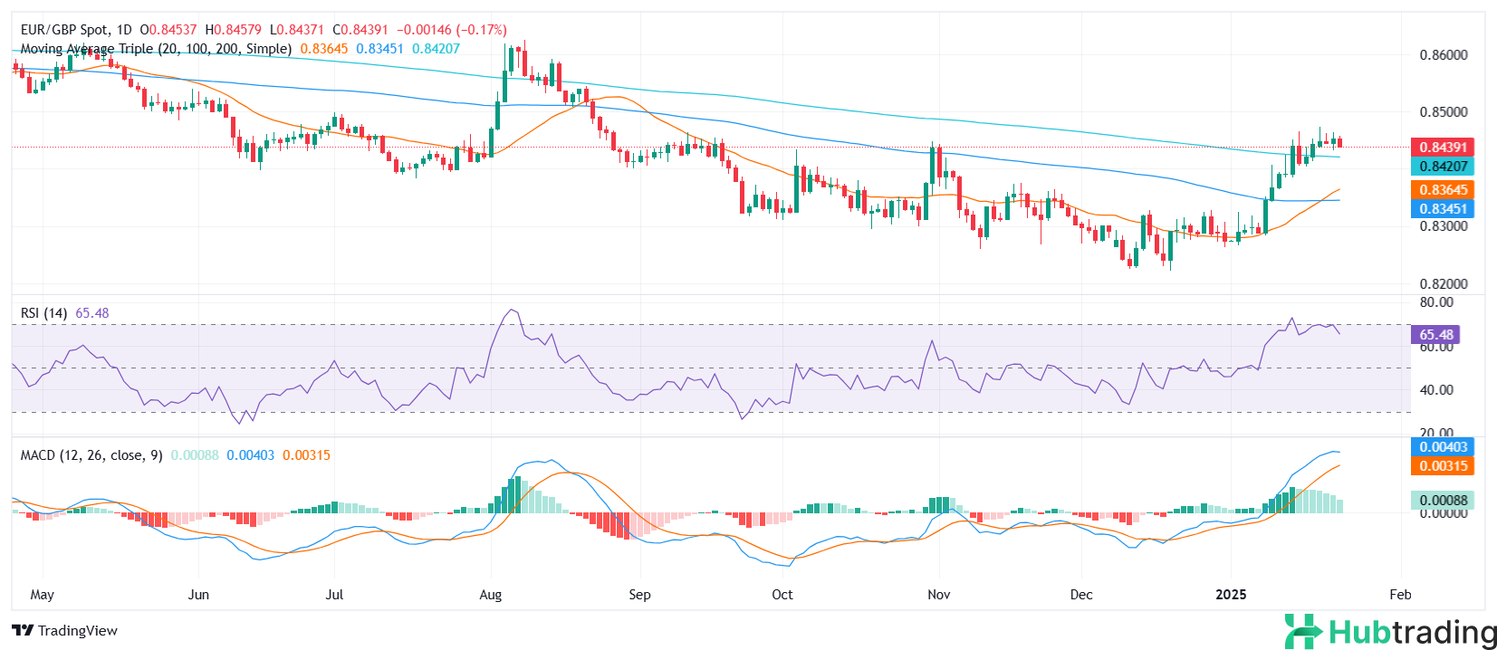Click the blue 0.00403 MACD value tag
1497x650 pixels.
point(1442,447)
